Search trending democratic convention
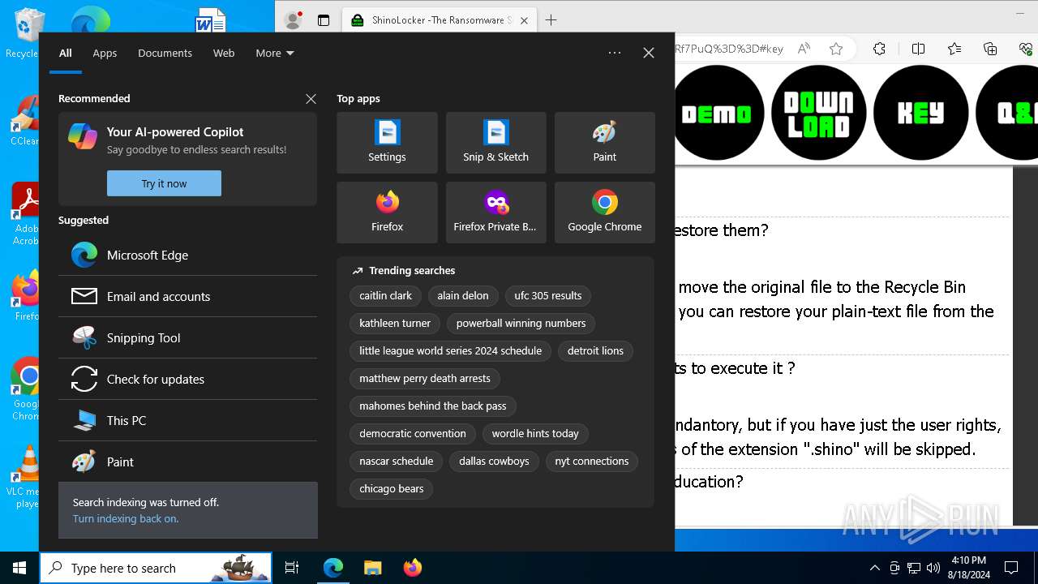 coord(413,433)
